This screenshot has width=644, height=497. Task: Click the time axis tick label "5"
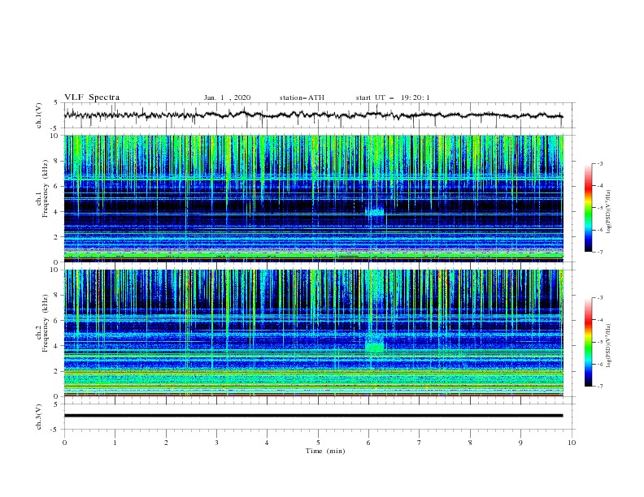point(318,443)
